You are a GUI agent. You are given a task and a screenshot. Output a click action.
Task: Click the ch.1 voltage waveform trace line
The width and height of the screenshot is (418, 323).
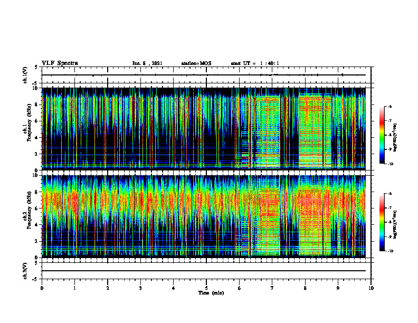(204, 75)
